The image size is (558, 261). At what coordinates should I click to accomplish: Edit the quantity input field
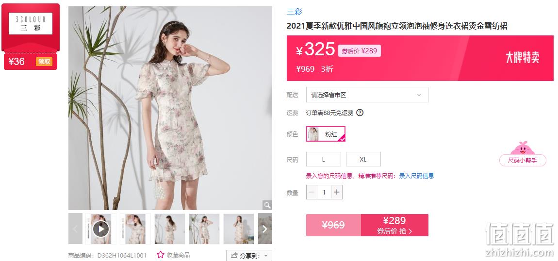click(x=324, y=193)
